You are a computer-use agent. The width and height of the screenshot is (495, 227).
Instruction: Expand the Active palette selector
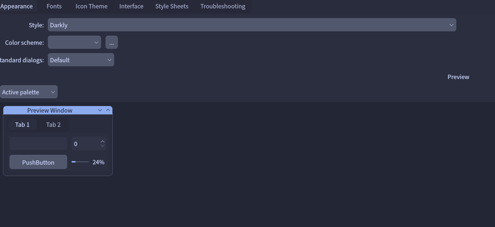(28, 92)
